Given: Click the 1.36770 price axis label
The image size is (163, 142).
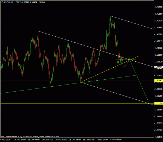Looking at the screenshot, I should pos(159,89).
